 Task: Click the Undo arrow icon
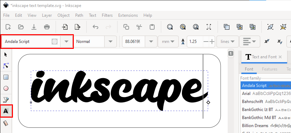95,27
